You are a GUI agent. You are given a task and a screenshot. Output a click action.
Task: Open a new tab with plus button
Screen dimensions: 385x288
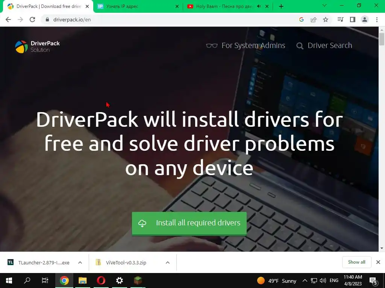281,6
